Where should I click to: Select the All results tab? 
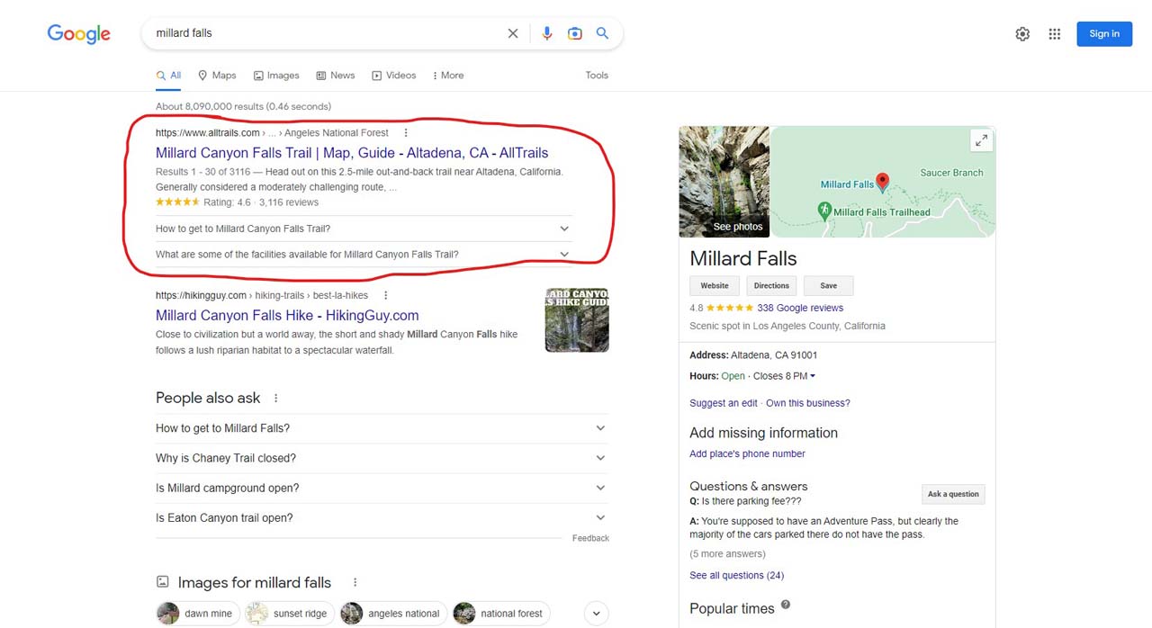tap(168, 76)
